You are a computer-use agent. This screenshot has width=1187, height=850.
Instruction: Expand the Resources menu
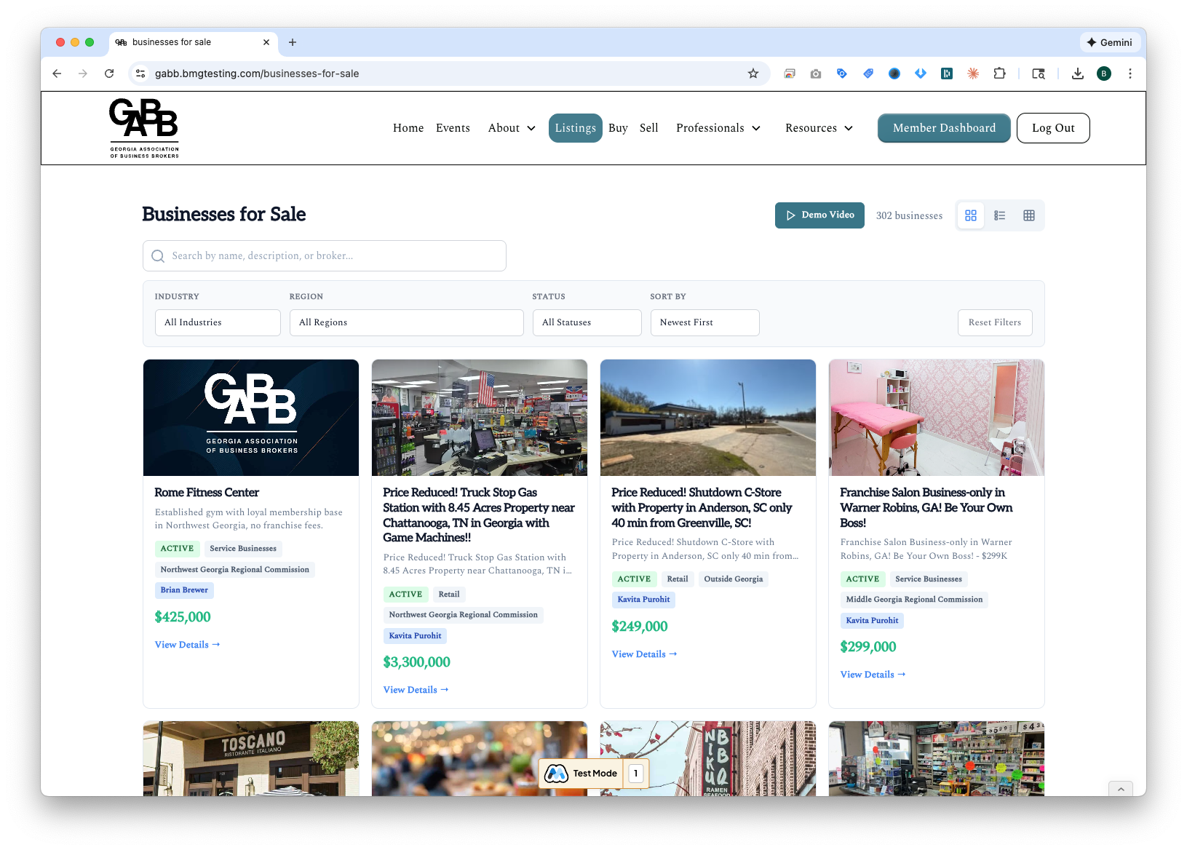(x=819, y=128)
